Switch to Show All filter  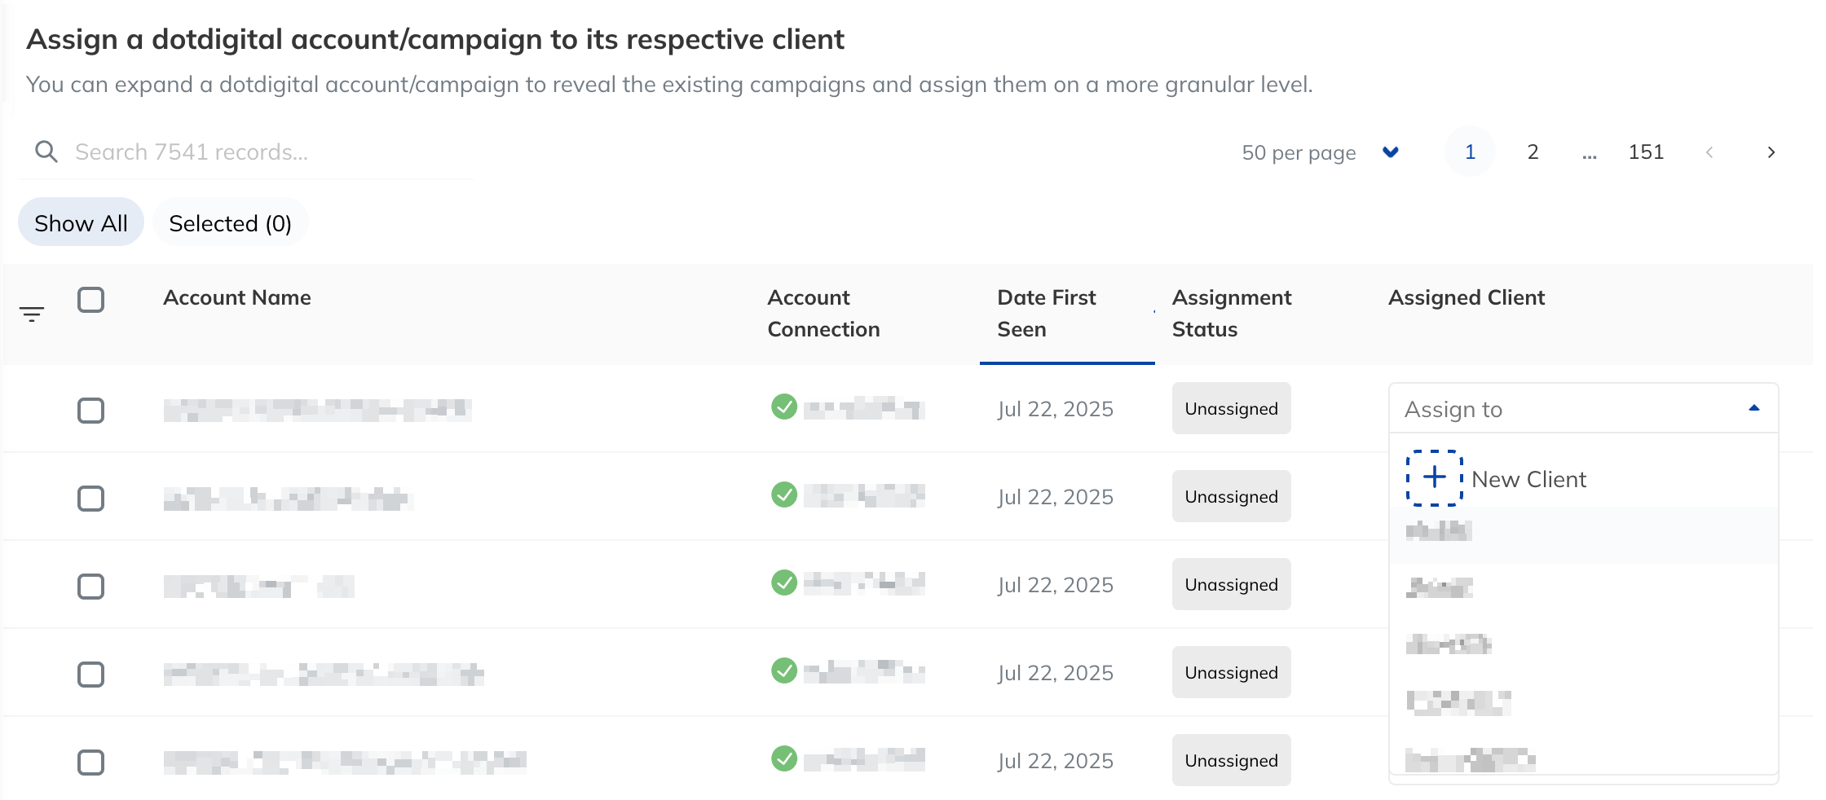(x=81, y=222)
